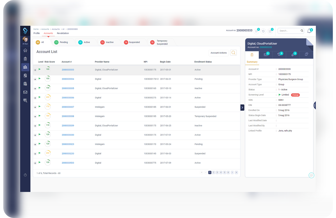
Task: Select the highlighted Accounts buildings sidebar icon
Action: click(x=25, y=67)
